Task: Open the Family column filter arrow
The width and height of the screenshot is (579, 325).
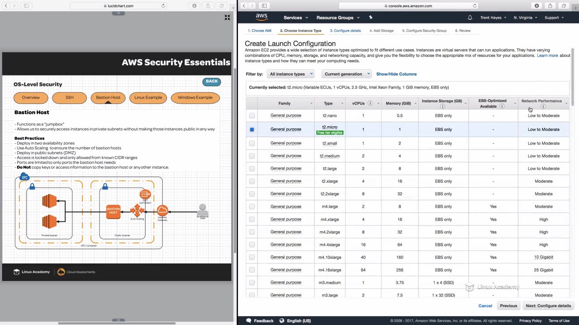Action: coord(311,104)
